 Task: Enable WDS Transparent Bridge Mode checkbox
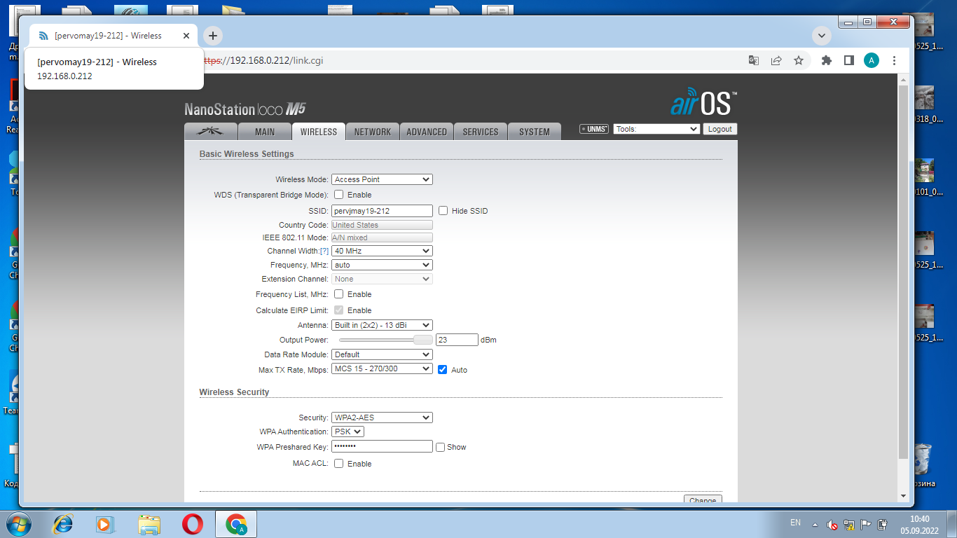tap(338, 195)
